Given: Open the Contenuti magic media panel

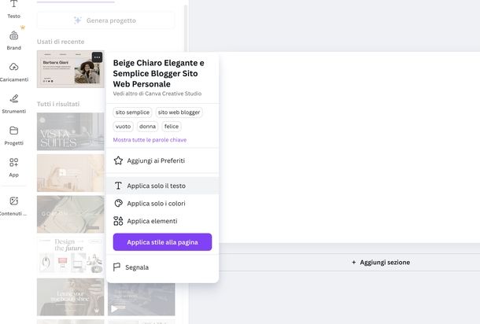Looking at the screenshot, I should 14,206.
